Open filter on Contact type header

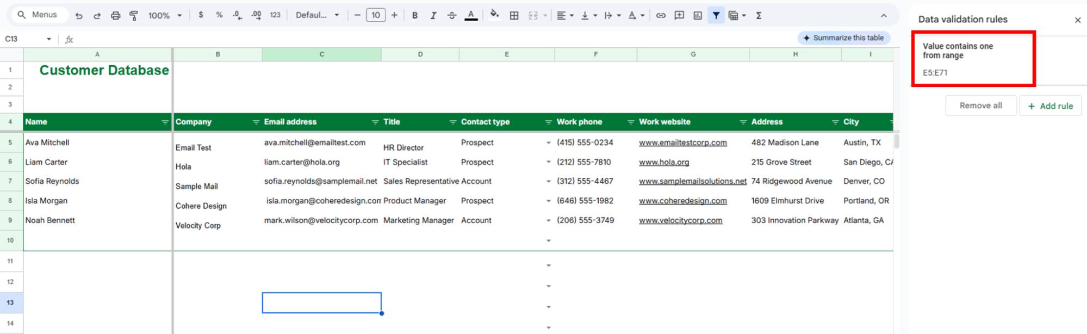[x=548, y=122]
